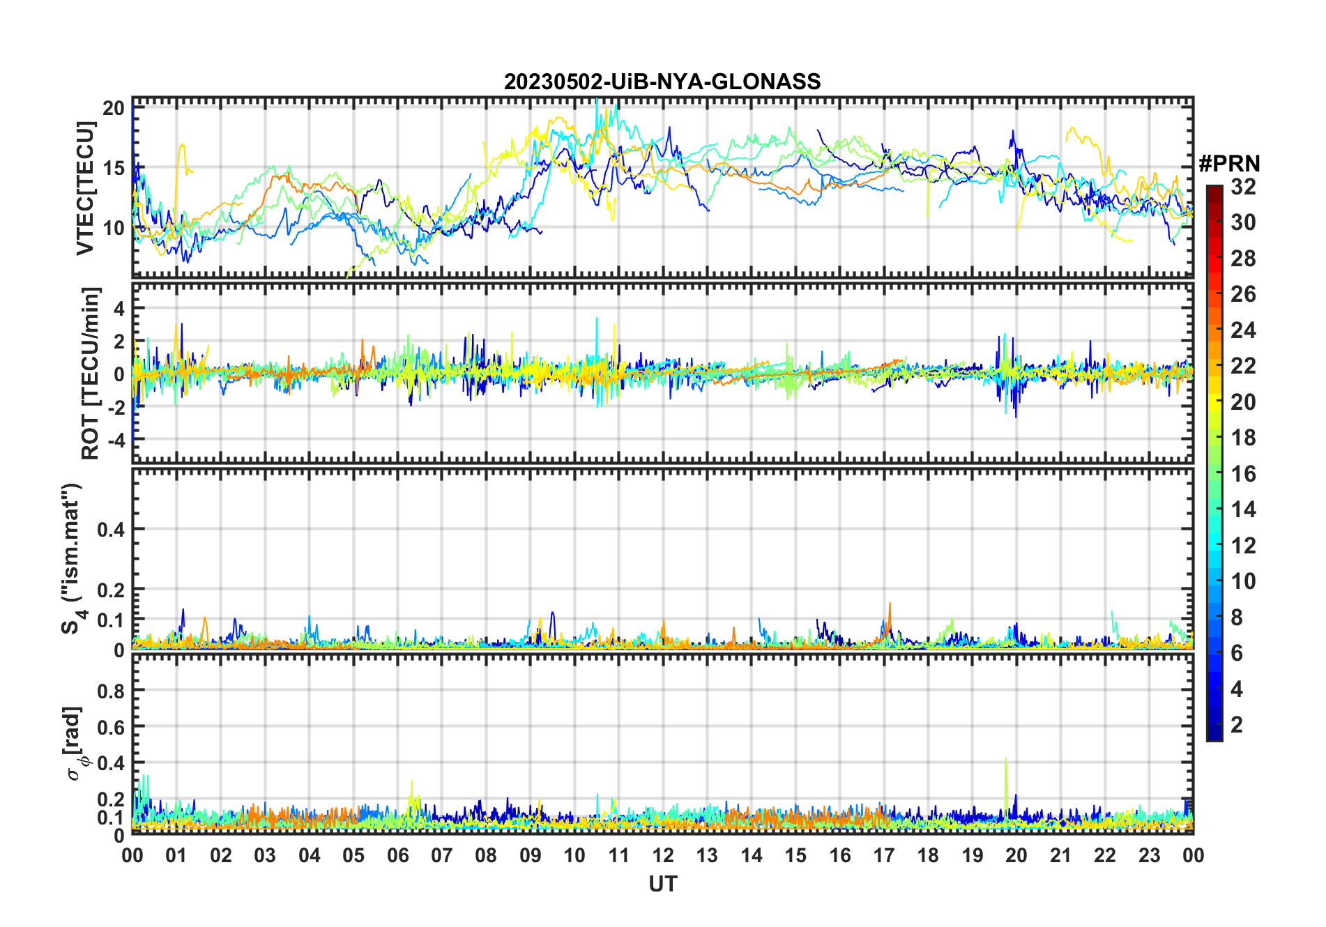Click UT axis tick label 07
The width and height of the screenshot is (1326, 927).
442,855
